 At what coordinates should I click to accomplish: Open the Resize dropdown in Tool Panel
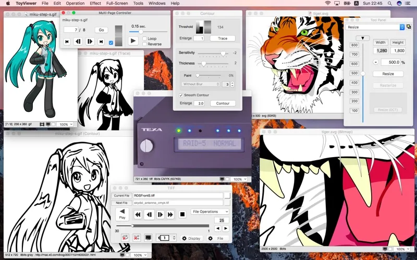coord(375,27)
